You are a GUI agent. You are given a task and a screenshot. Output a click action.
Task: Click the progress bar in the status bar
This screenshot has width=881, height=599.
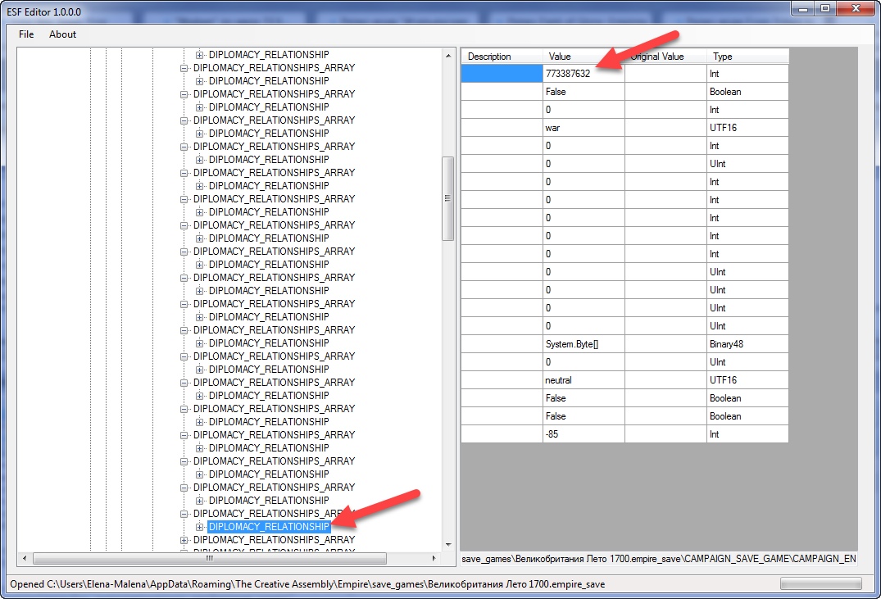point(821,584)
